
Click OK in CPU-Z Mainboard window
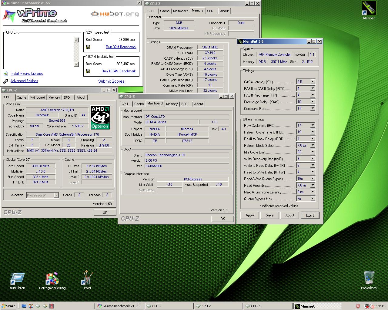222,219
